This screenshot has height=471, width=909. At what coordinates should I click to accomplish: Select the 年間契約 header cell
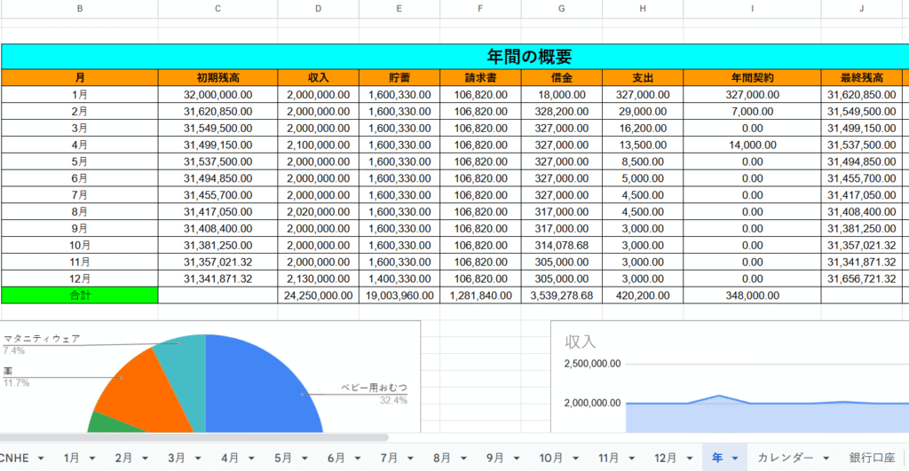pos(753,78)
